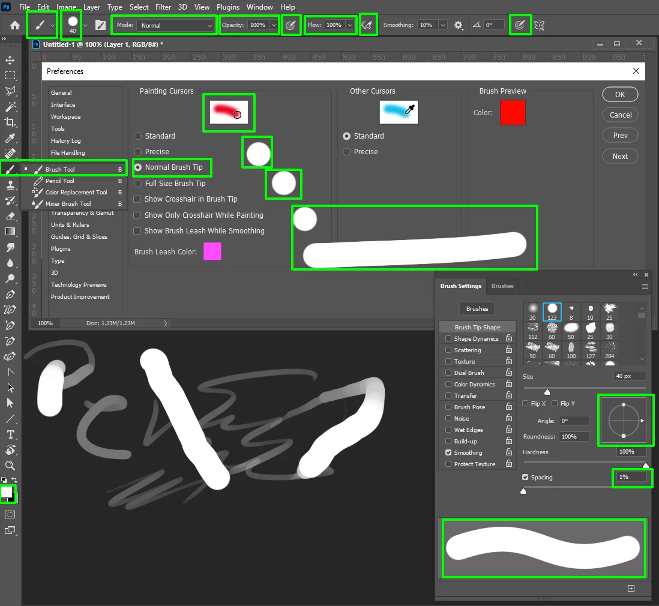Enable Flip X checkbox
The width and height of the screenshot is (659, 606).
525,403
